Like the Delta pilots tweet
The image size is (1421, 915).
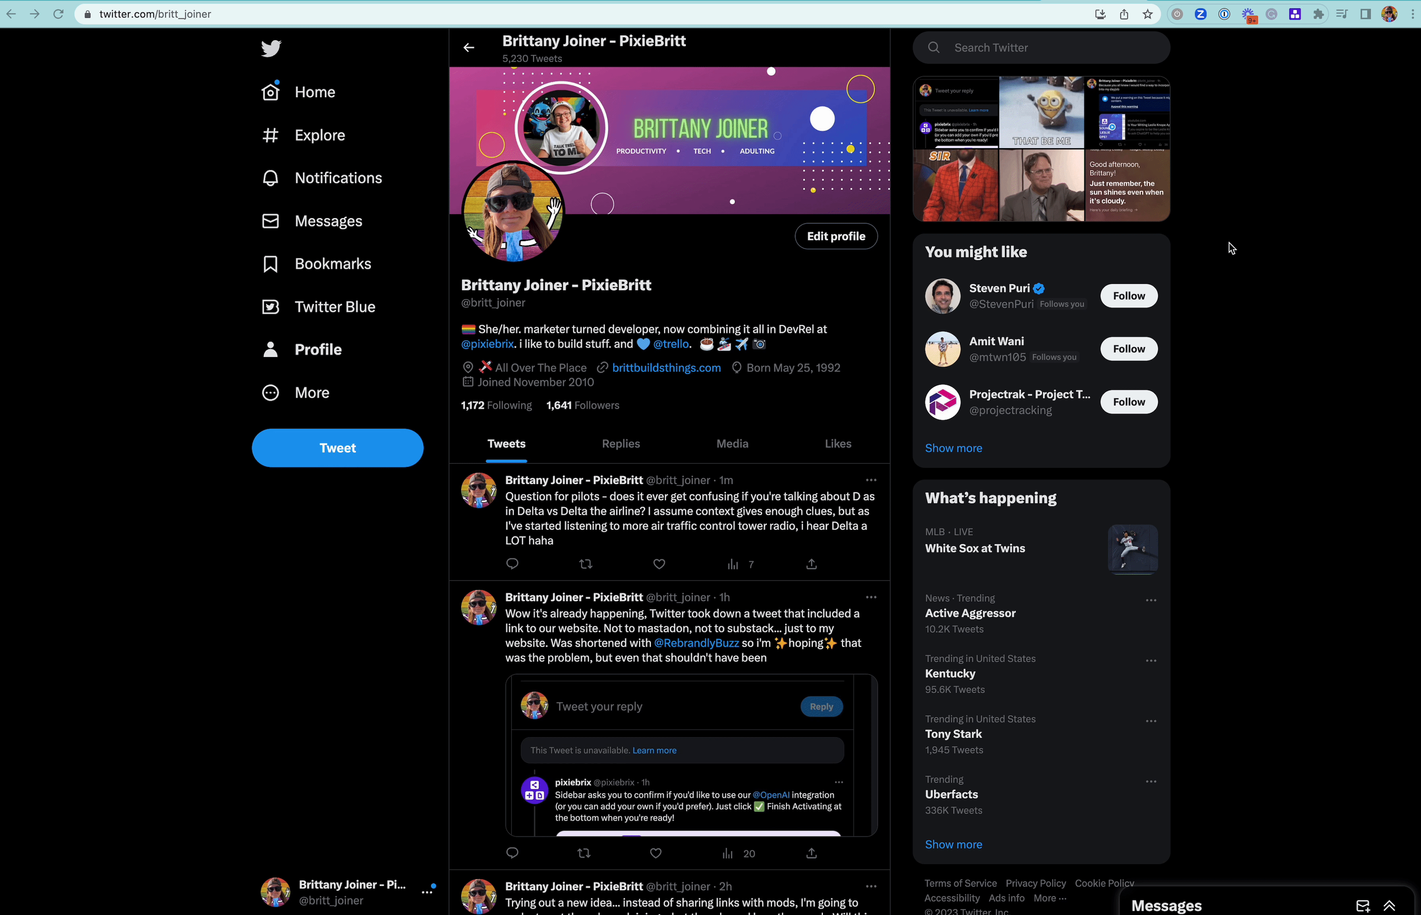659,564
